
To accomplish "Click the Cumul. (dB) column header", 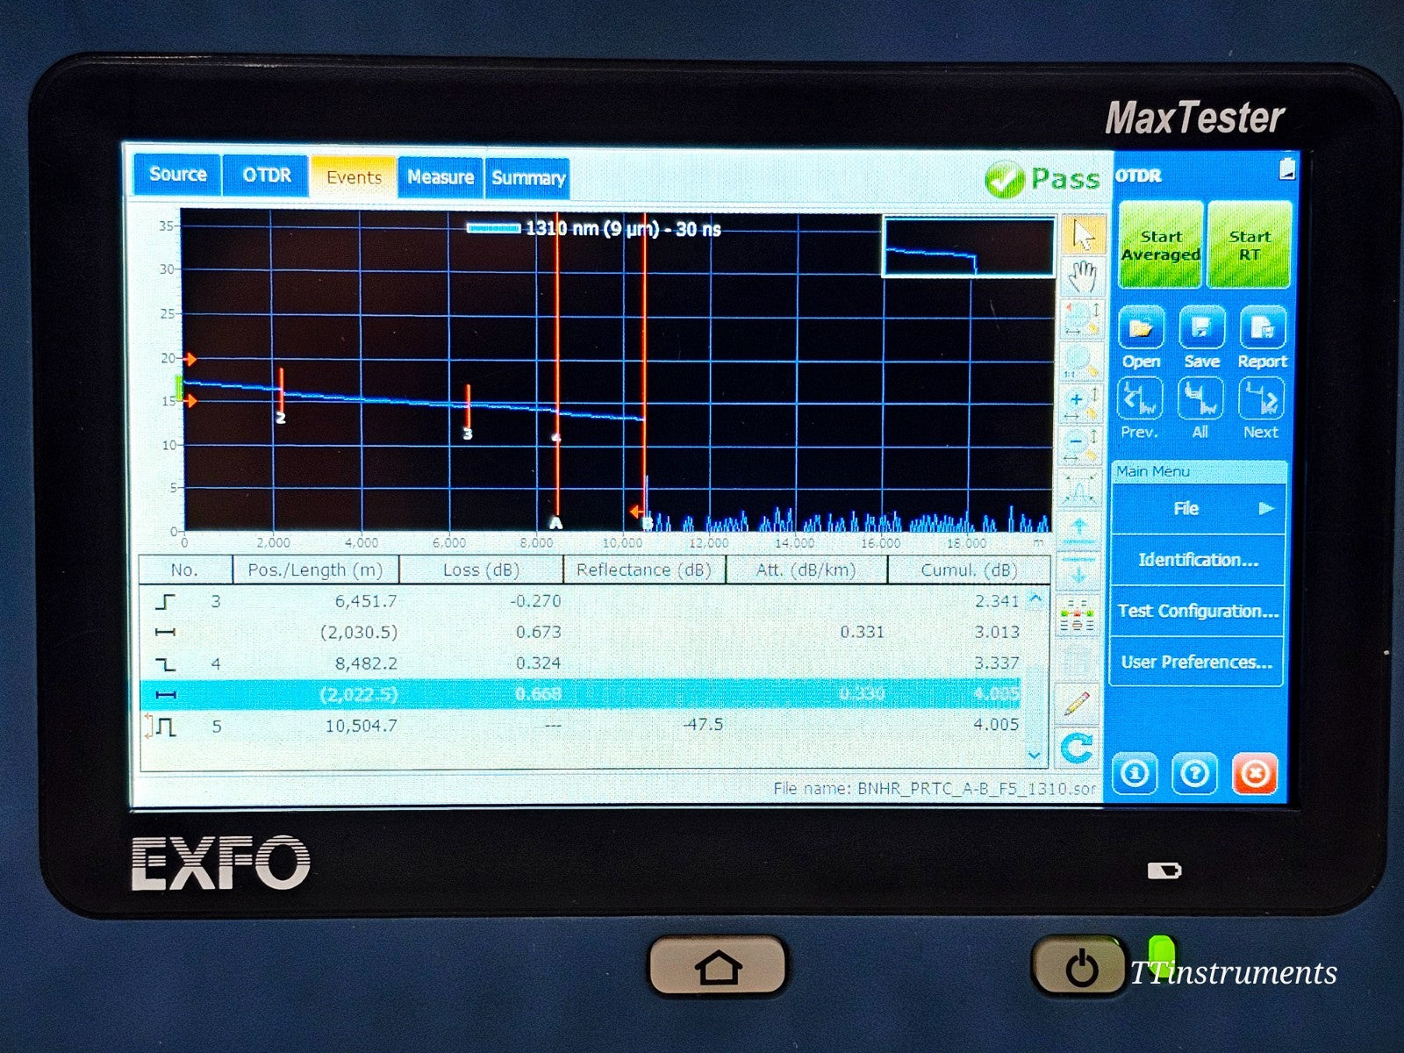I will tap(969, 570).
